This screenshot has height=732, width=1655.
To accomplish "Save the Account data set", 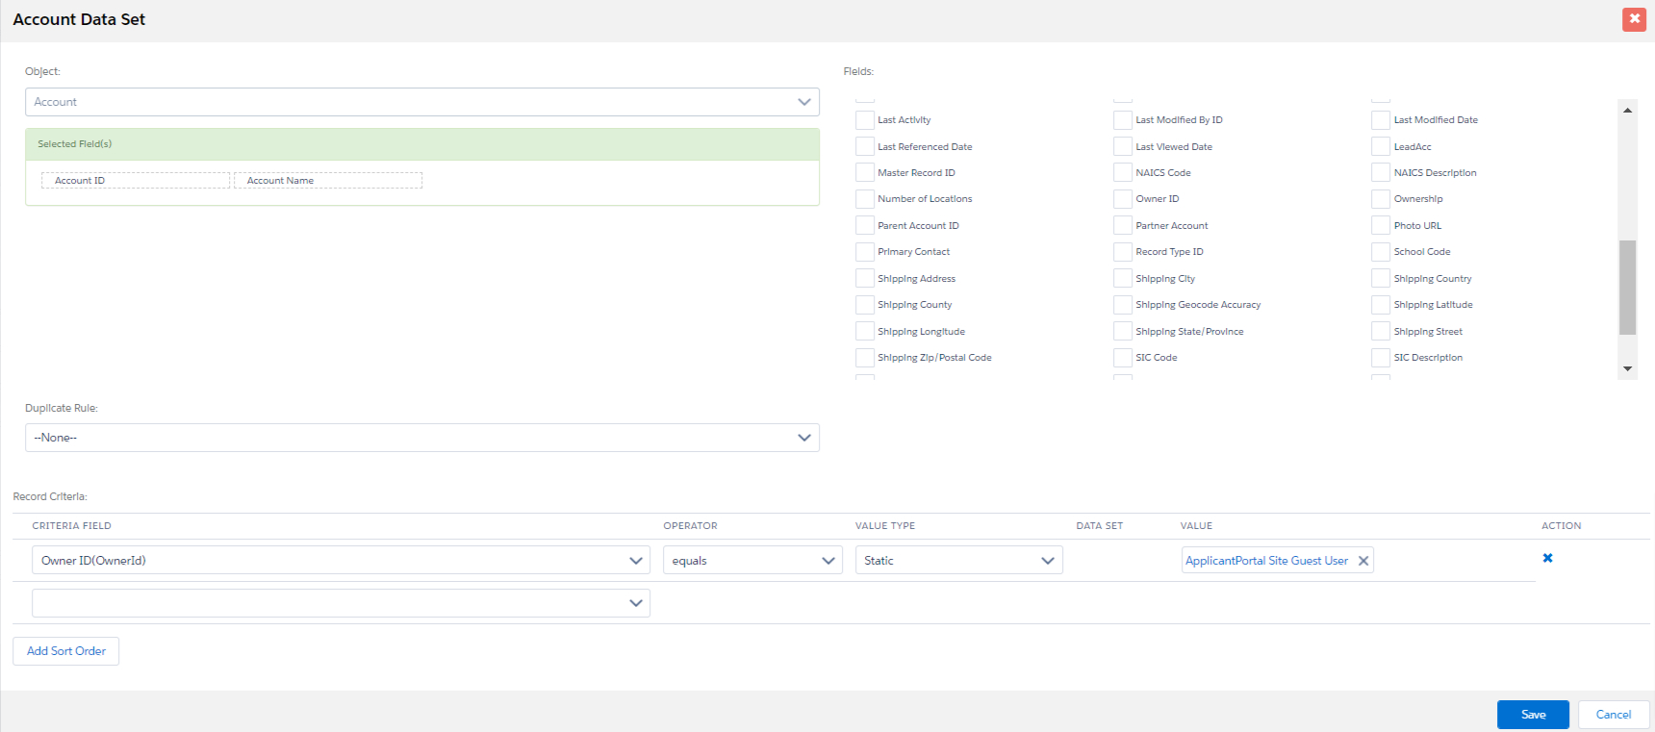I will (1532, 715).
